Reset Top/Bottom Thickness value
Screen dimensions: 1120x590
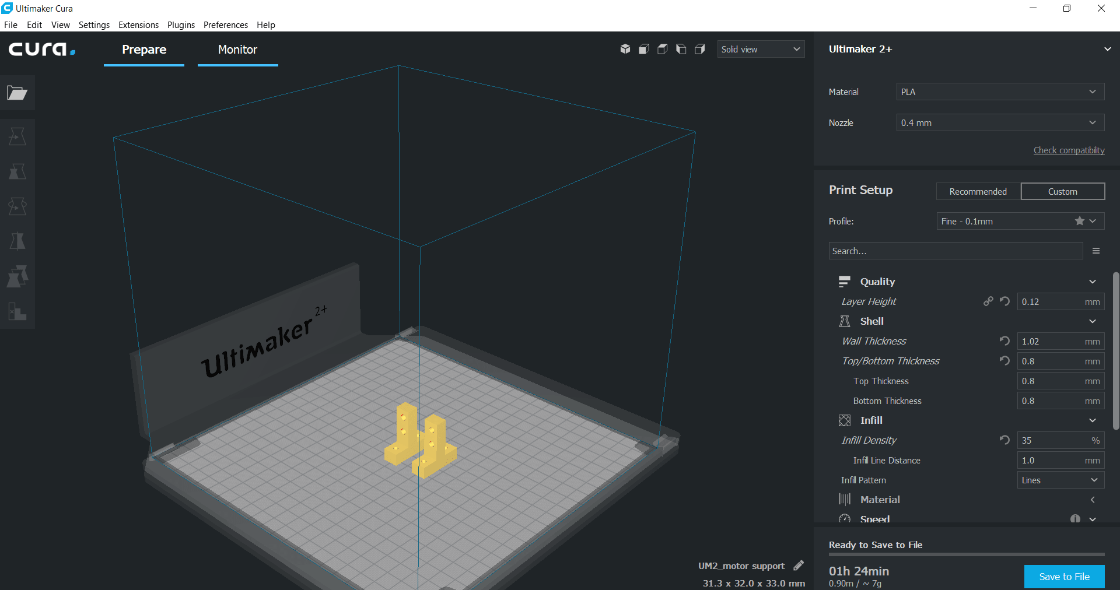click(x=1005, y=361)
